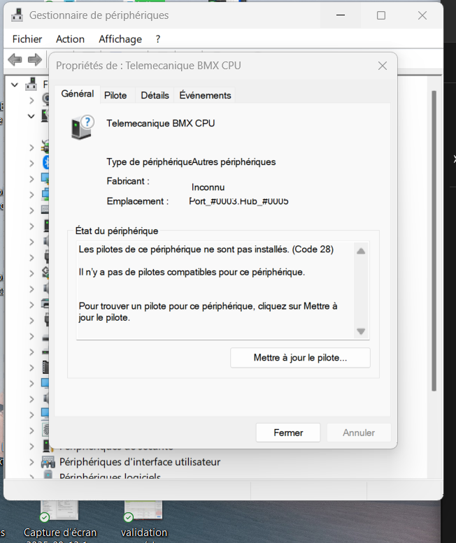Select the Général tab

78,94
